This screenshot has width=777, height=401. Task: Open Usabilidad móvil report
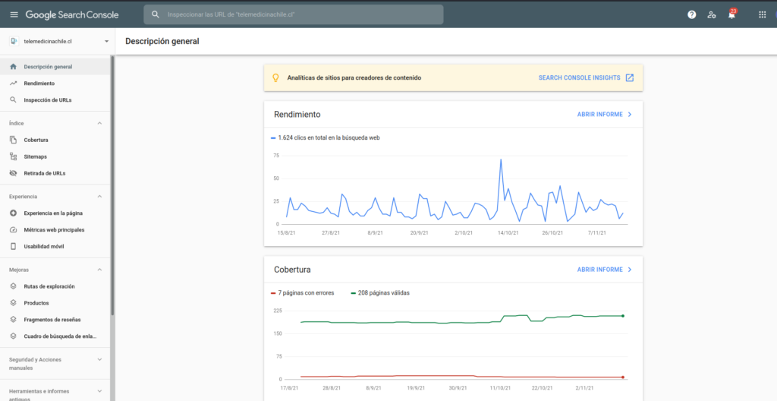55,246
